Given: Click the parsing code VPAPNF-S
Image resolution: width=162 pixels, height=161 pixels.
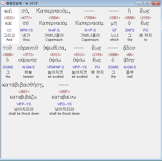Looking at the screenshot, I should click(x=55, y=67).
